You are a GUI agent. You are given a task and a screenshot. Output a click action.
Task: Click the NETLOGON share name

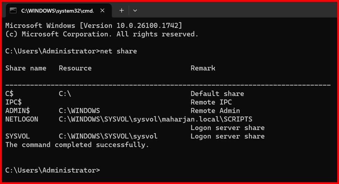pyautogui.click(x=22, y=119)
